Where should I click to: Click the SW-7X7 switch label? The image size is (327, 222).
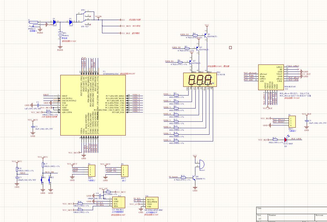[x=85, y=27]
